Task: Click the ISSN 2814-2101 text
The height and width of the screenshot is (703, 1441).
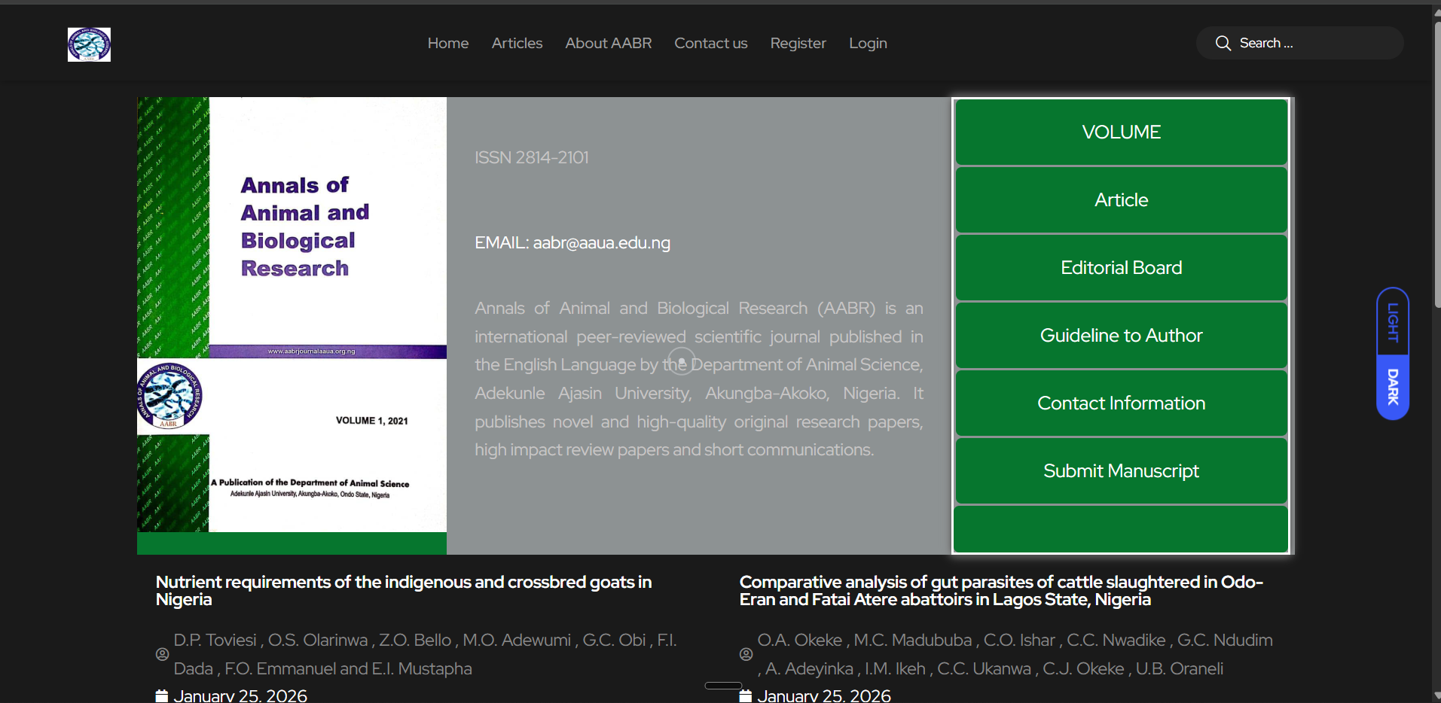Action: coord(532,157)
